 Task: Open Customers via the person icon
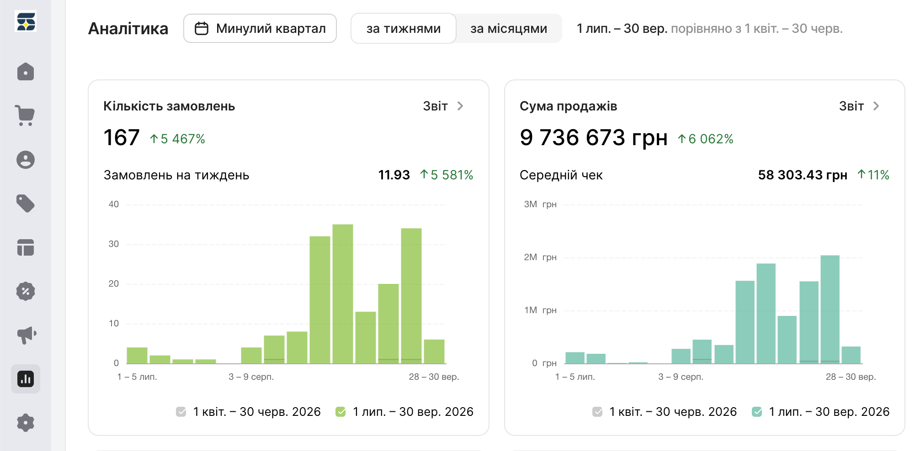[26, 160]
